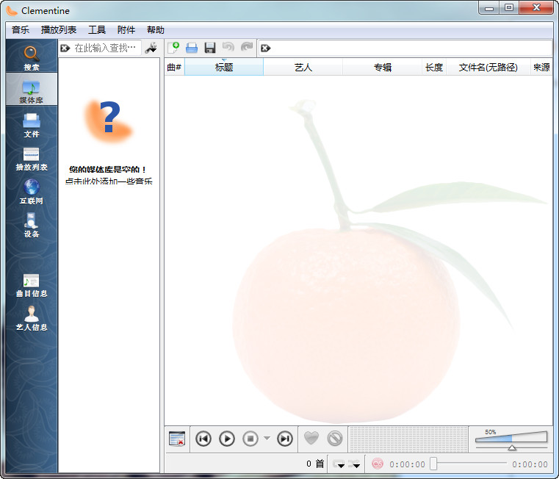Switch to 播放列表 playlists sidebar tab

(x=32, y=158)
